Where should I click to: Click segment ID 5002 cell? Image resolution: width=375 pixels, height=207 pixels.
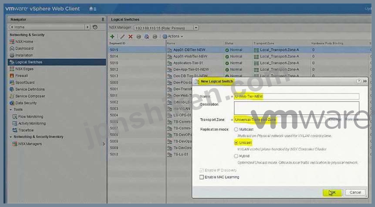[x=114, y=102]
